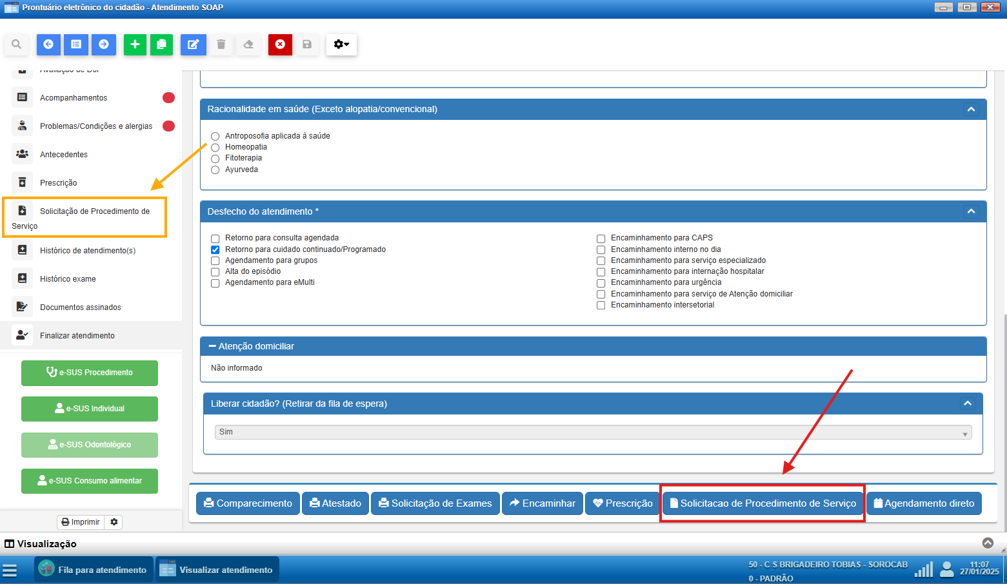Open the Liberar cidadão Sim dropdown
The width and height of the screenshot is (1007, 584).
(x=593, y=433)
